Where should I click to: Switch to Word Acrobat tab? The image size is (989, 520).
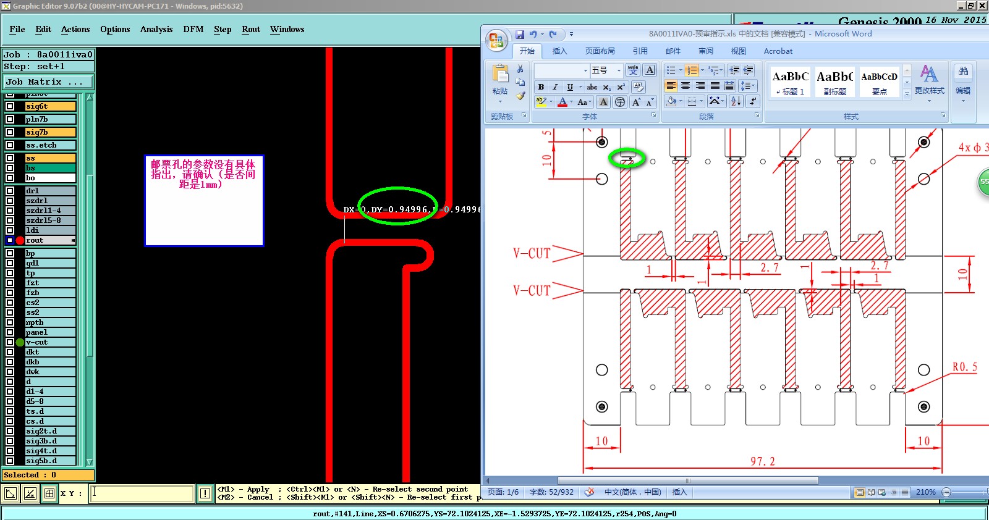pyautogui.click(x=778, y=51)
